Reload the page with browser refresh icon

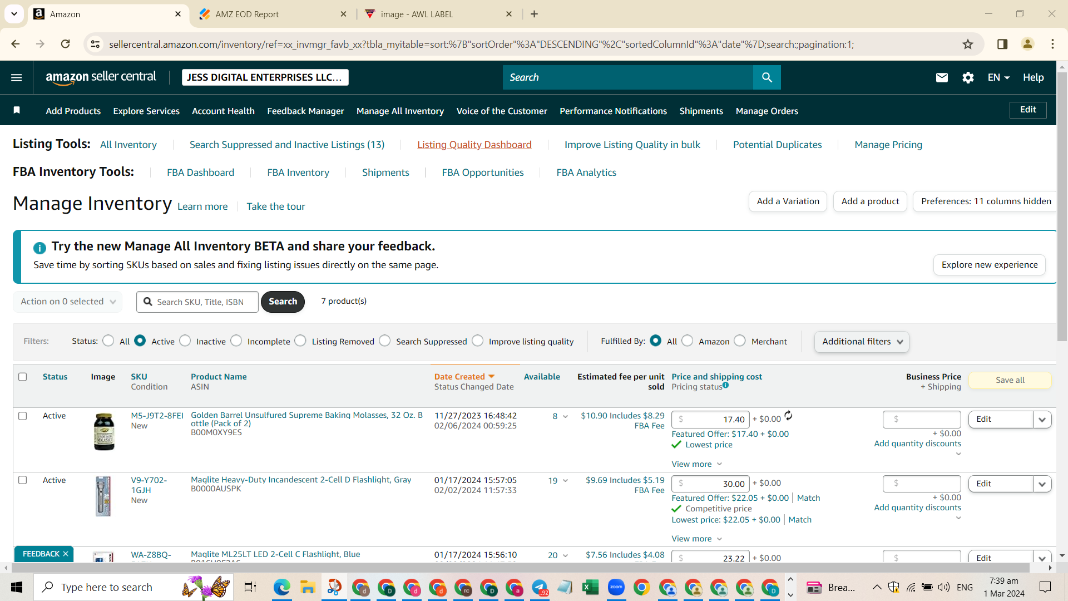point(66,44)
